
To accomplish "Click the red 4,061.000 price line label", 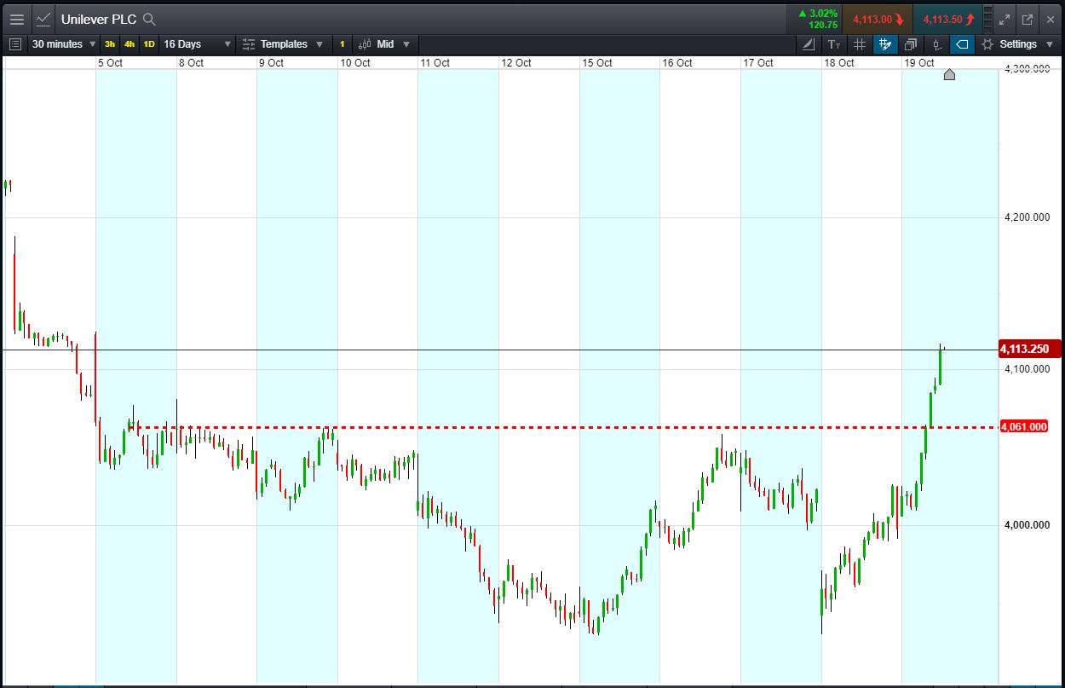I will 1023,426.
